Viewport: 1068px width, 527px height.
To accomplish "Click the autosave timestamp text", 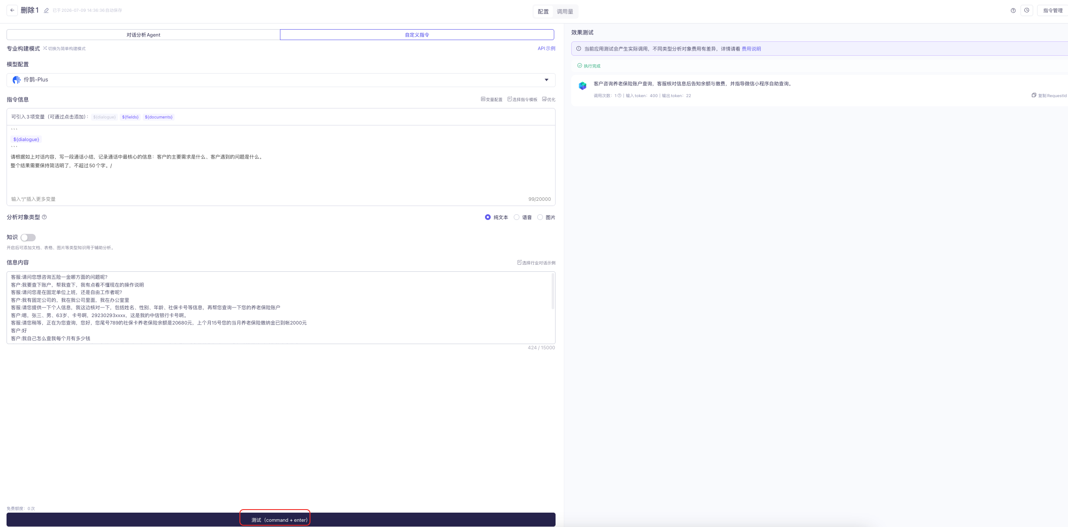I will (x=87, y=10).
